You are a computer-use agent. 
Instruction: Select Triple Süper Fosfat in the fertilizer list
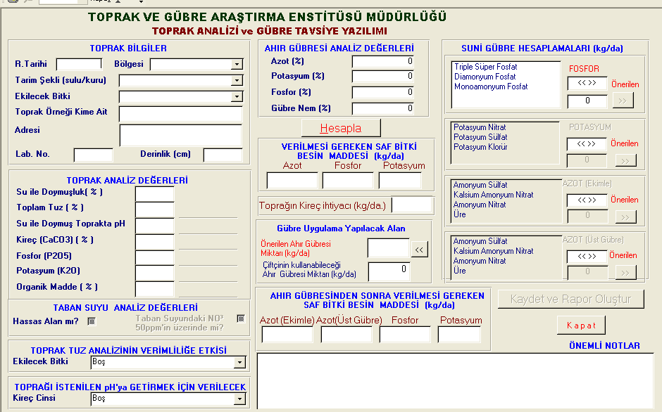pyautogui.click(x=485, y=67)
